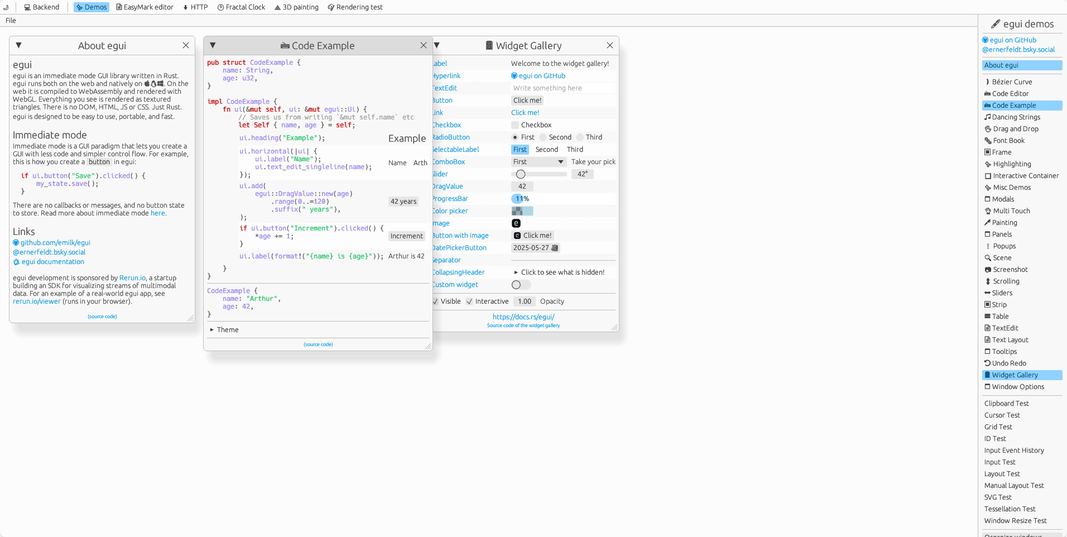Switch to the Rendering test tab
Viewport: 1067px width, 537px height.
[355, 7]
